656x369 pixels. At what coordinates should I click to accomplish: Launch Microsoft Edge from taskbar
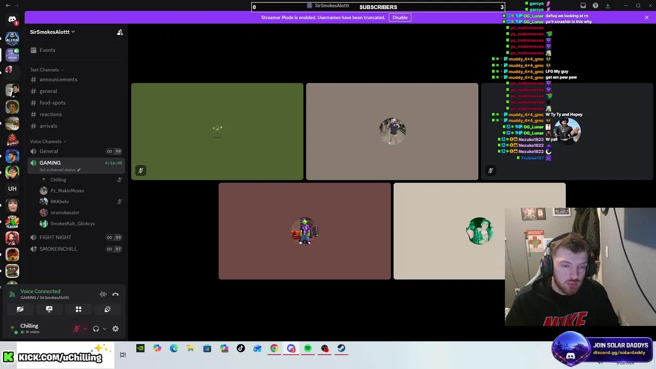[x=174, y=348]
